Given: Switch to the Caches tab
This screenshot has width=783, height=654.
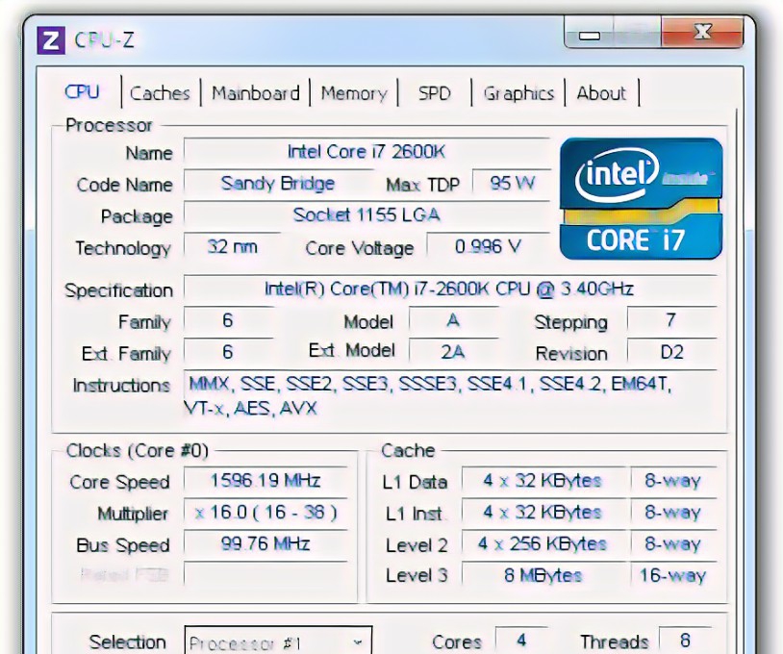Looking at the screenshot, I should [160, 93].
